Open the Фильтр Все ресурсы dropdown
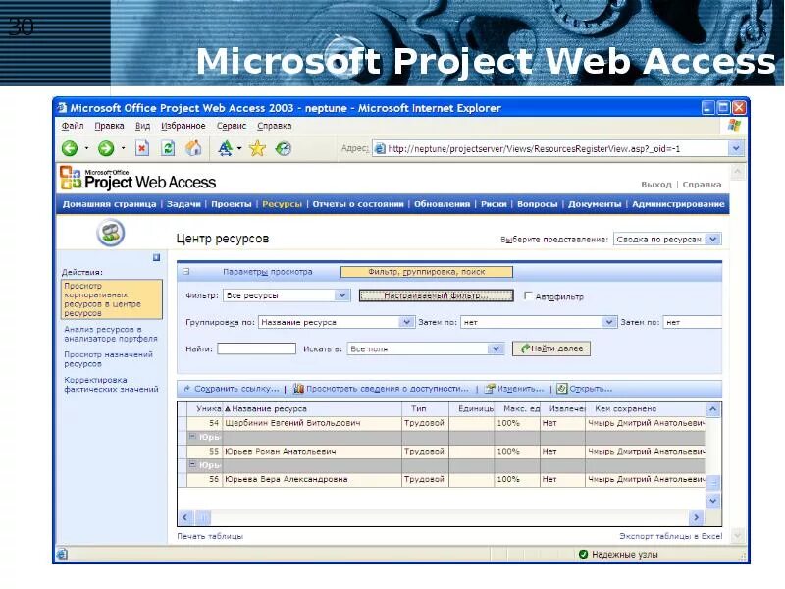785x589 pixels. pyautogui.click(x=341, y=295)
